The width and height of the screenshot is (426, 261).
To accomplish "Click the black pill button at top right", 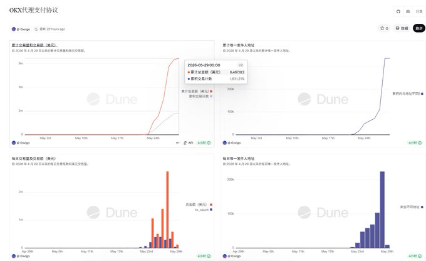I will tap(419, 28).
